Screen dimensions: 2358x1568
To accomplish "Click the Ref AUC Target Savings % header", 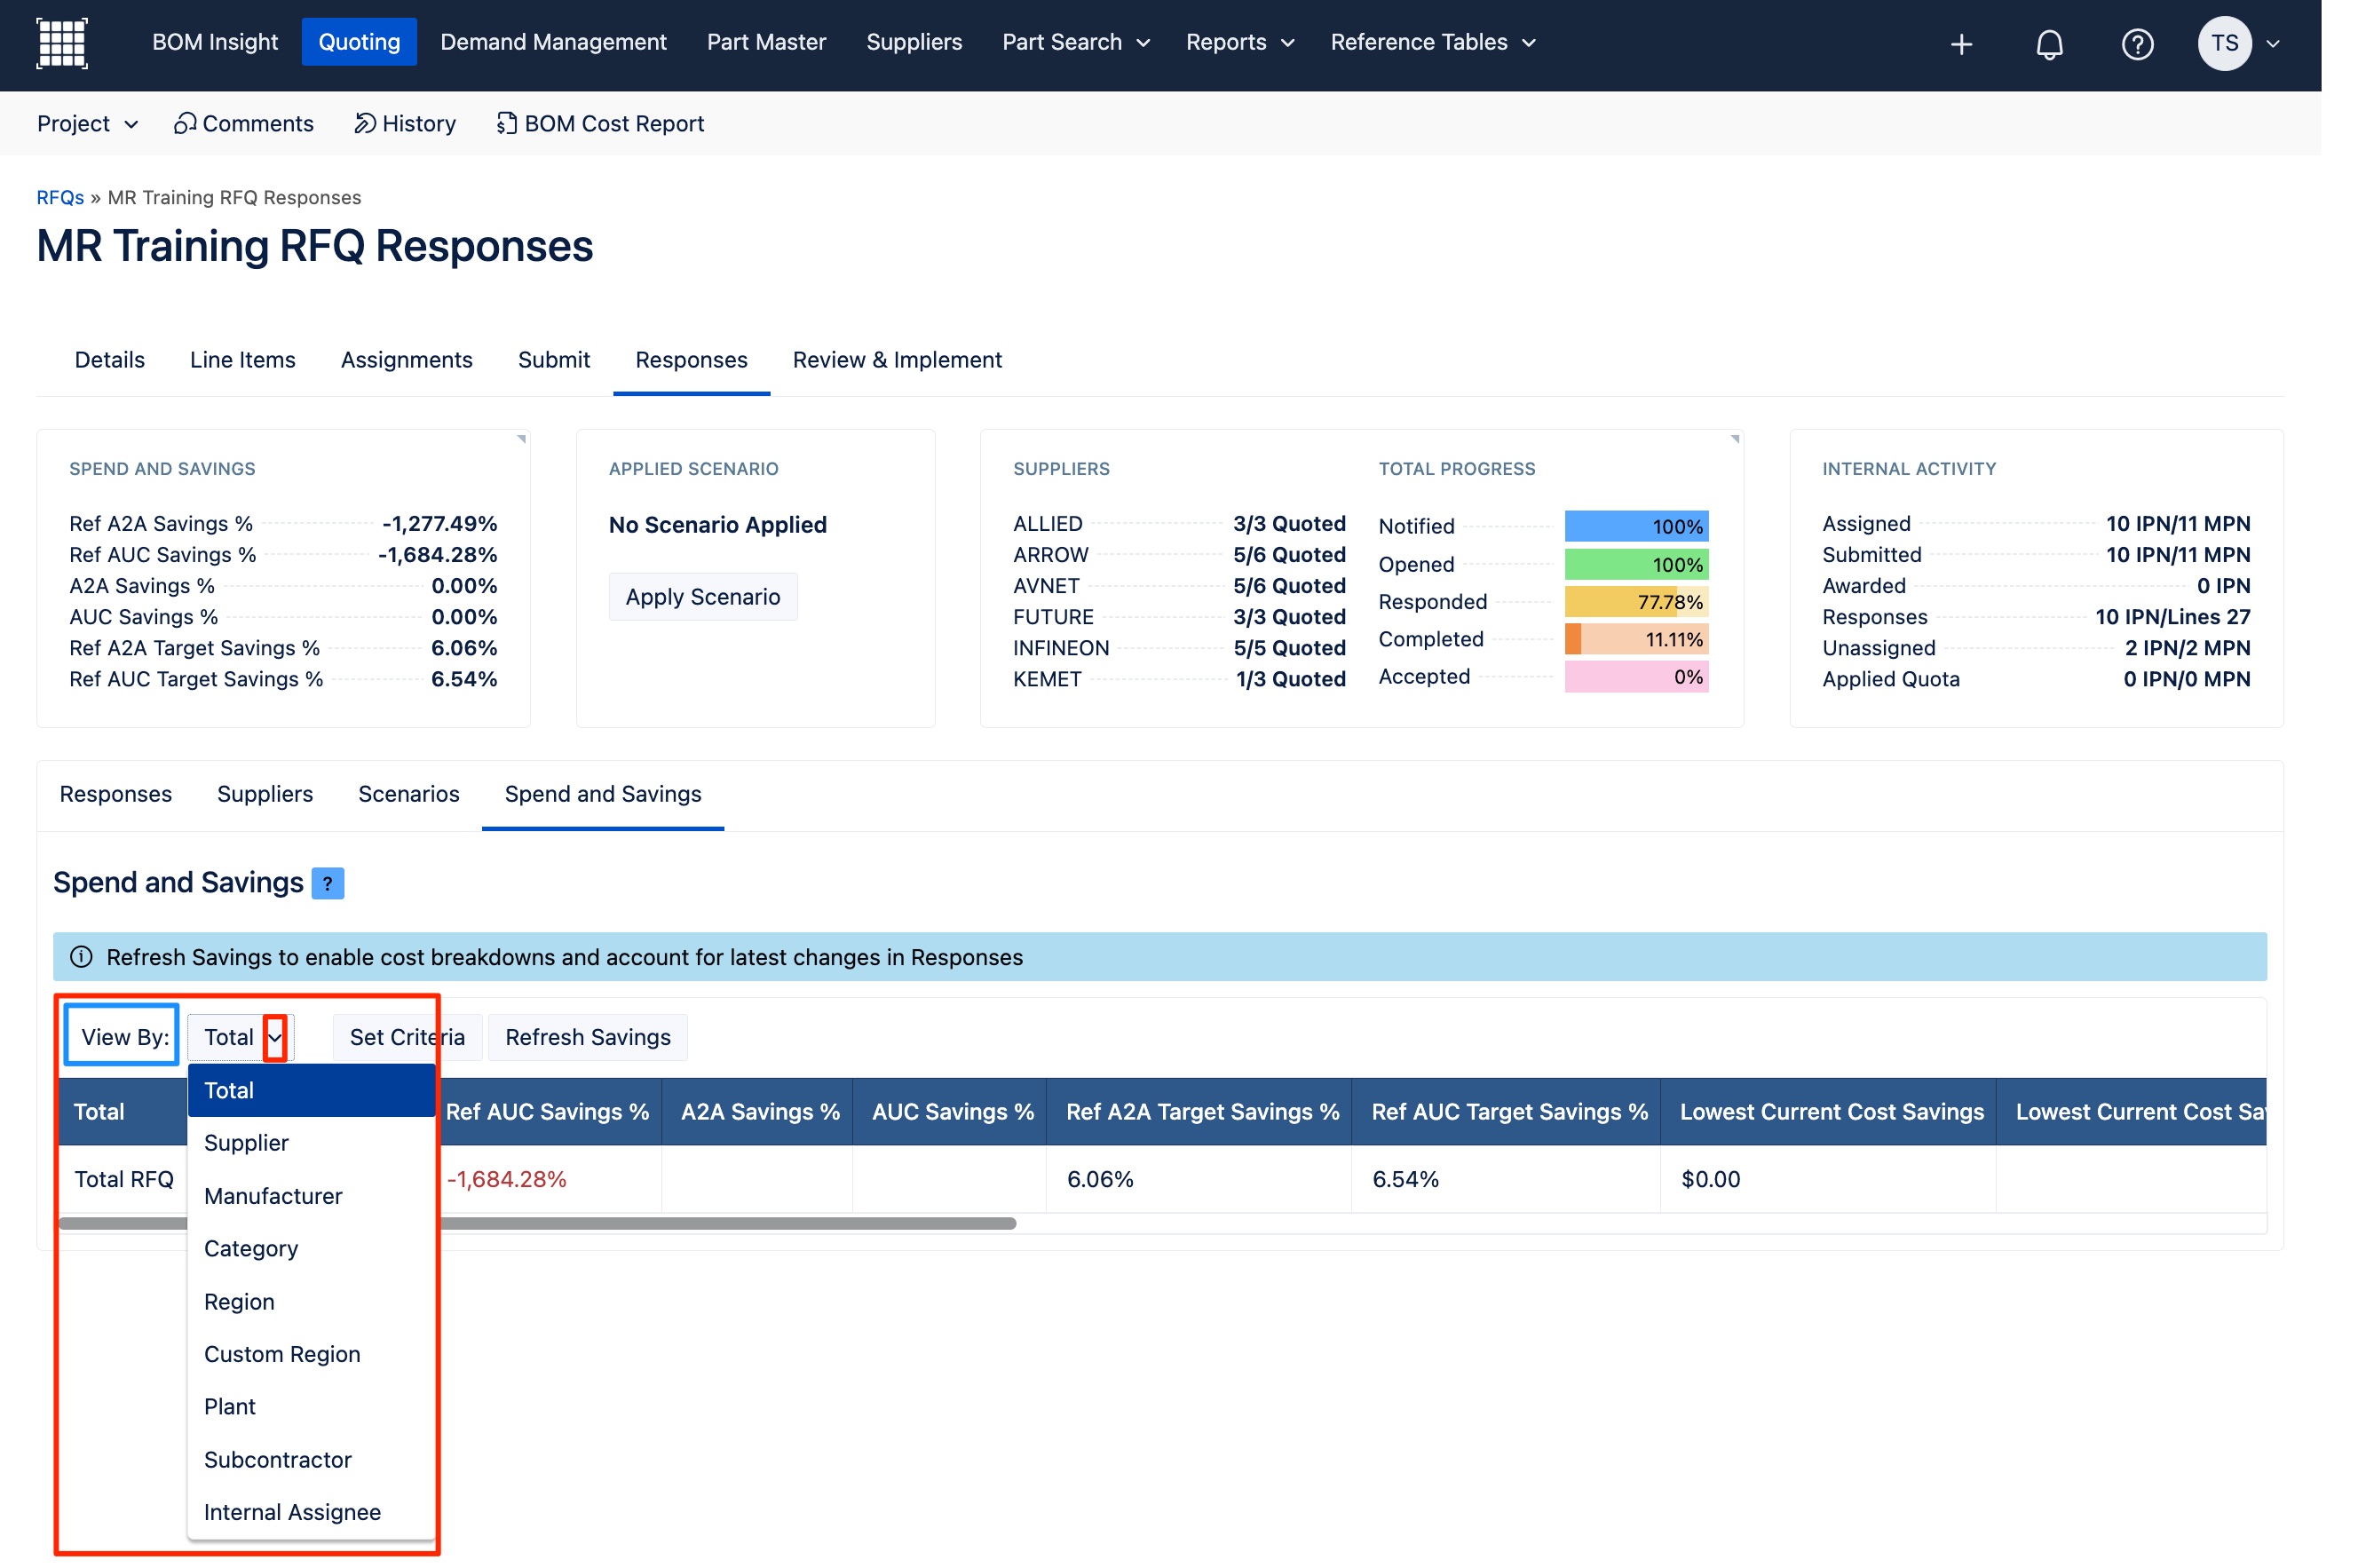I will click(x=1506, y=1112).
